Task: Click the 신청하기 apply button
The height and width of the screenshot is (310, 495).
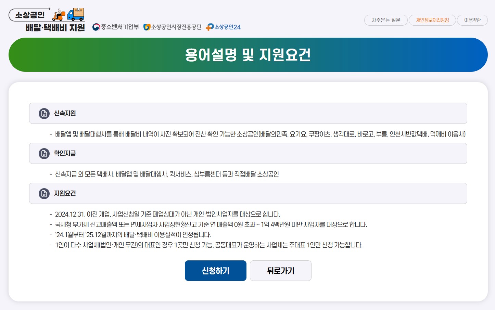Action: point(215,270)
